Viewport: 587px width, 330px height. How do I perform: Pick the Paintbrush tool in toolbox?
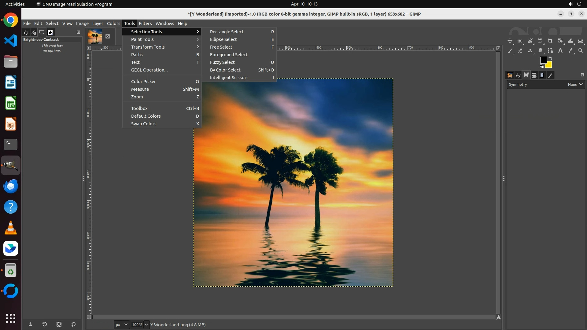tap(510, 51)
